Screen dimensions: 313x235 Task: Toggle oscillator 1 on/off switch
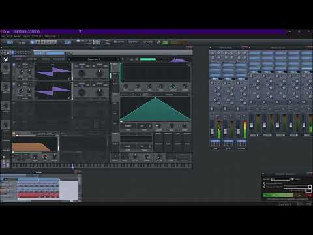tap(14, 65)
